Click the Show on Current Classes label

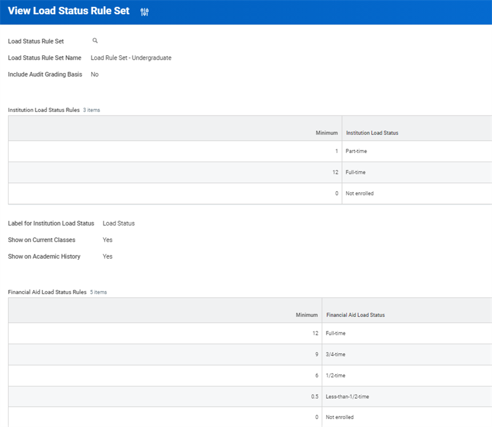[x=41, y=240]
